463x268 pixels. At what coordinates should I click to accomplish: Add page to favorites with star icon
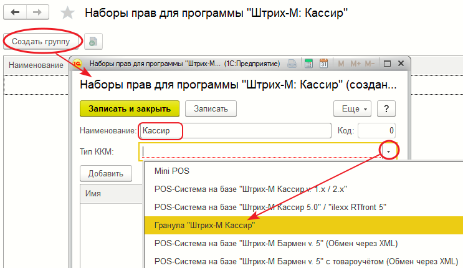pyautogui.click(x=69, y=13)
